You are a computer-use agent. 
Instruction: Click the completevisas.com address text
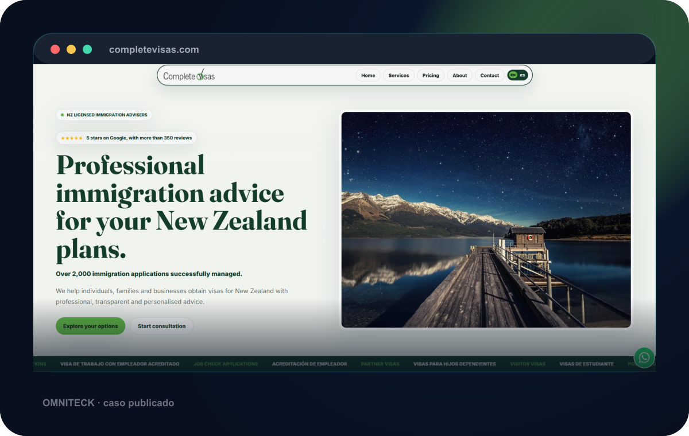(x=154, y=49)
